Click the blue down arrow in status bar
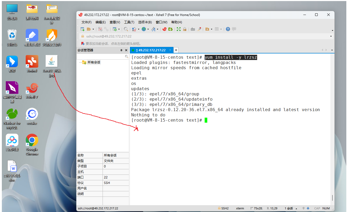 click(308, 208)
